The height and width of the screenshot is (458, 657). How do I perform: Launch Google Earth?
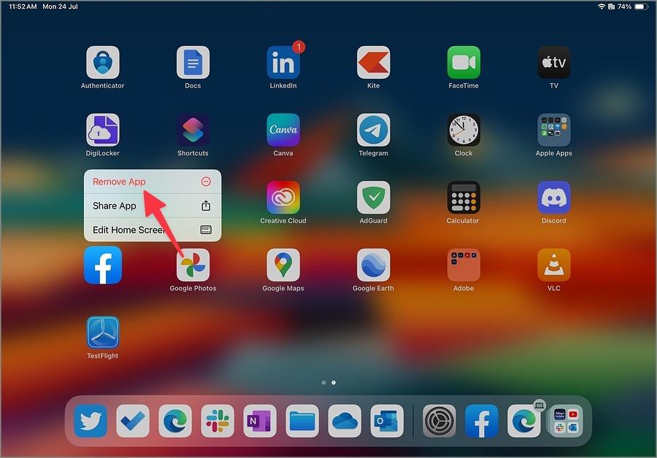click(x=373, y=265)
